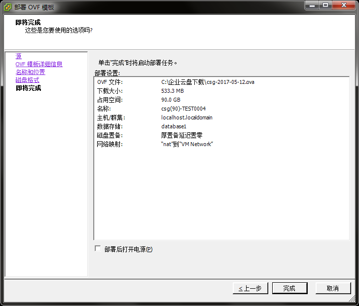Click disk provisioning value 厚置备延迟置零
359x306 pixels.
point(182,135)
